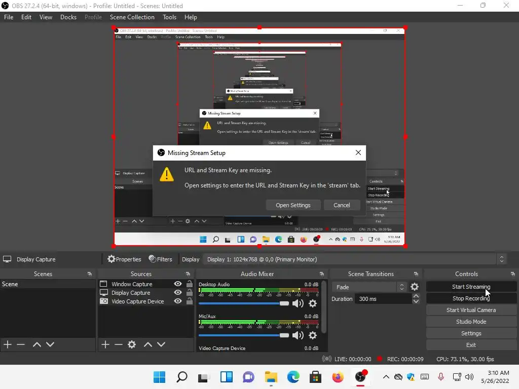Image resolution: width=519 pixels, height=389 pixels.
Task: Click Start Streaming button
Action: click(471, 287)
